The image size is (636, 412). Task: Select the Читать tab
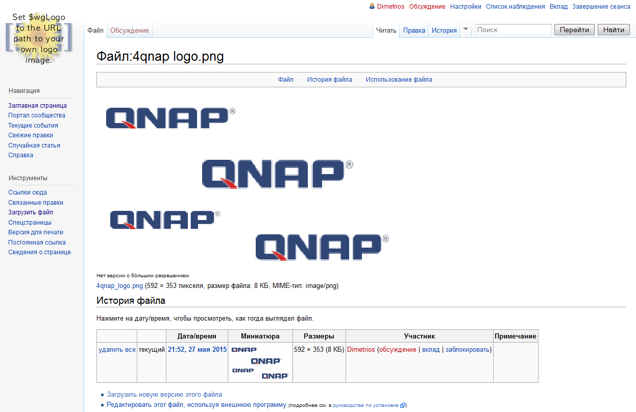[386, 30]
